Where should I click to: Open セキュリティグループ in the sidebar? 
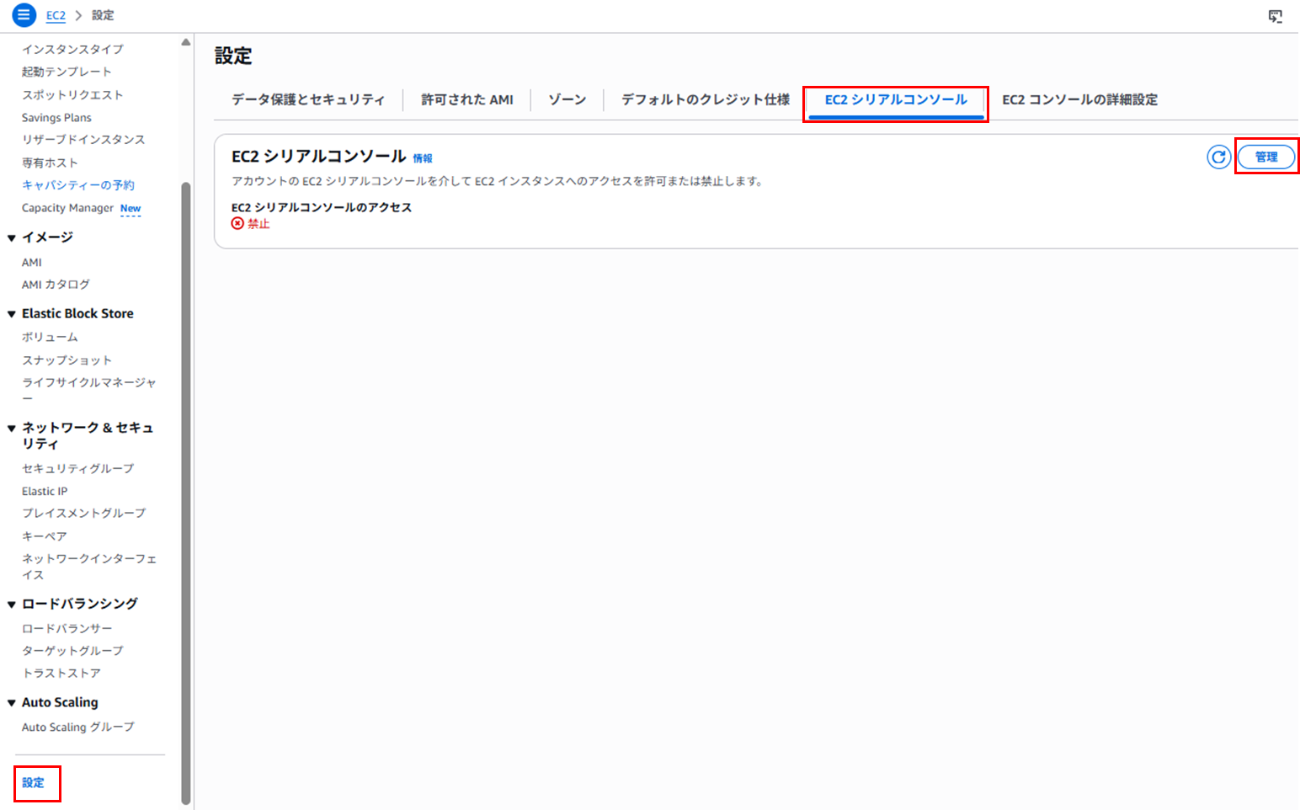tap(77, 468)
